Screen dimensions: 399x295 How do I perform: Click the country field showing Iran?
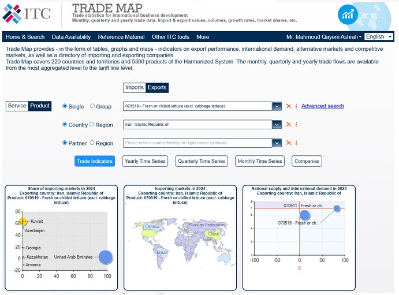point(197,124)
